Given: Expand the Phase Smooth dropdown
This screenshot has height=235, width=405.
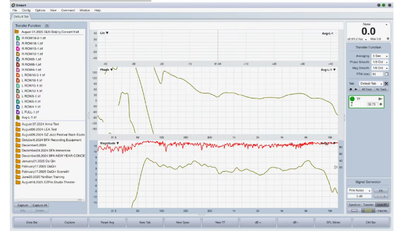Looking at the screenshot, I should 380,62.
